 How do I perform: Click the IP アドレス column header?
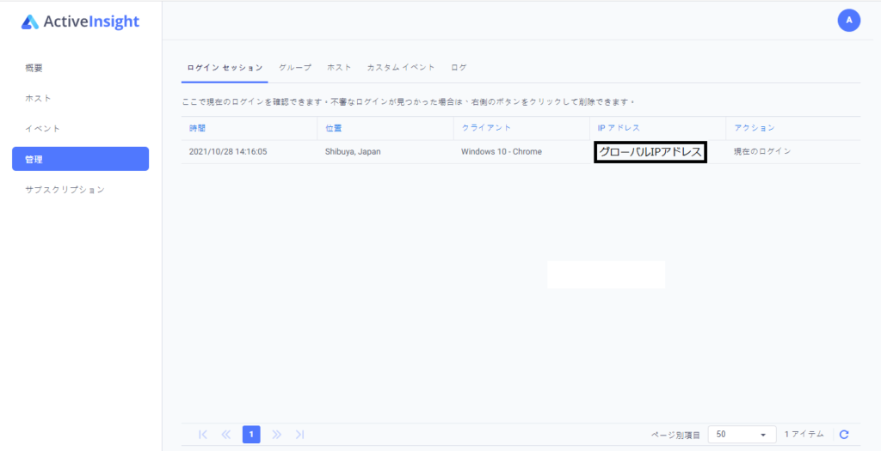619,128
